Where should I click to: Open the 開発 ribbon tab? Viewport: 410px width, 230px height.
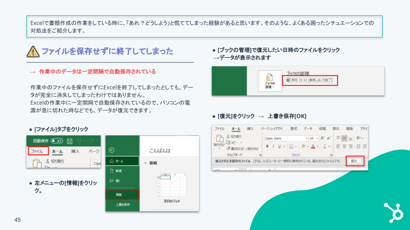point(349,129)
